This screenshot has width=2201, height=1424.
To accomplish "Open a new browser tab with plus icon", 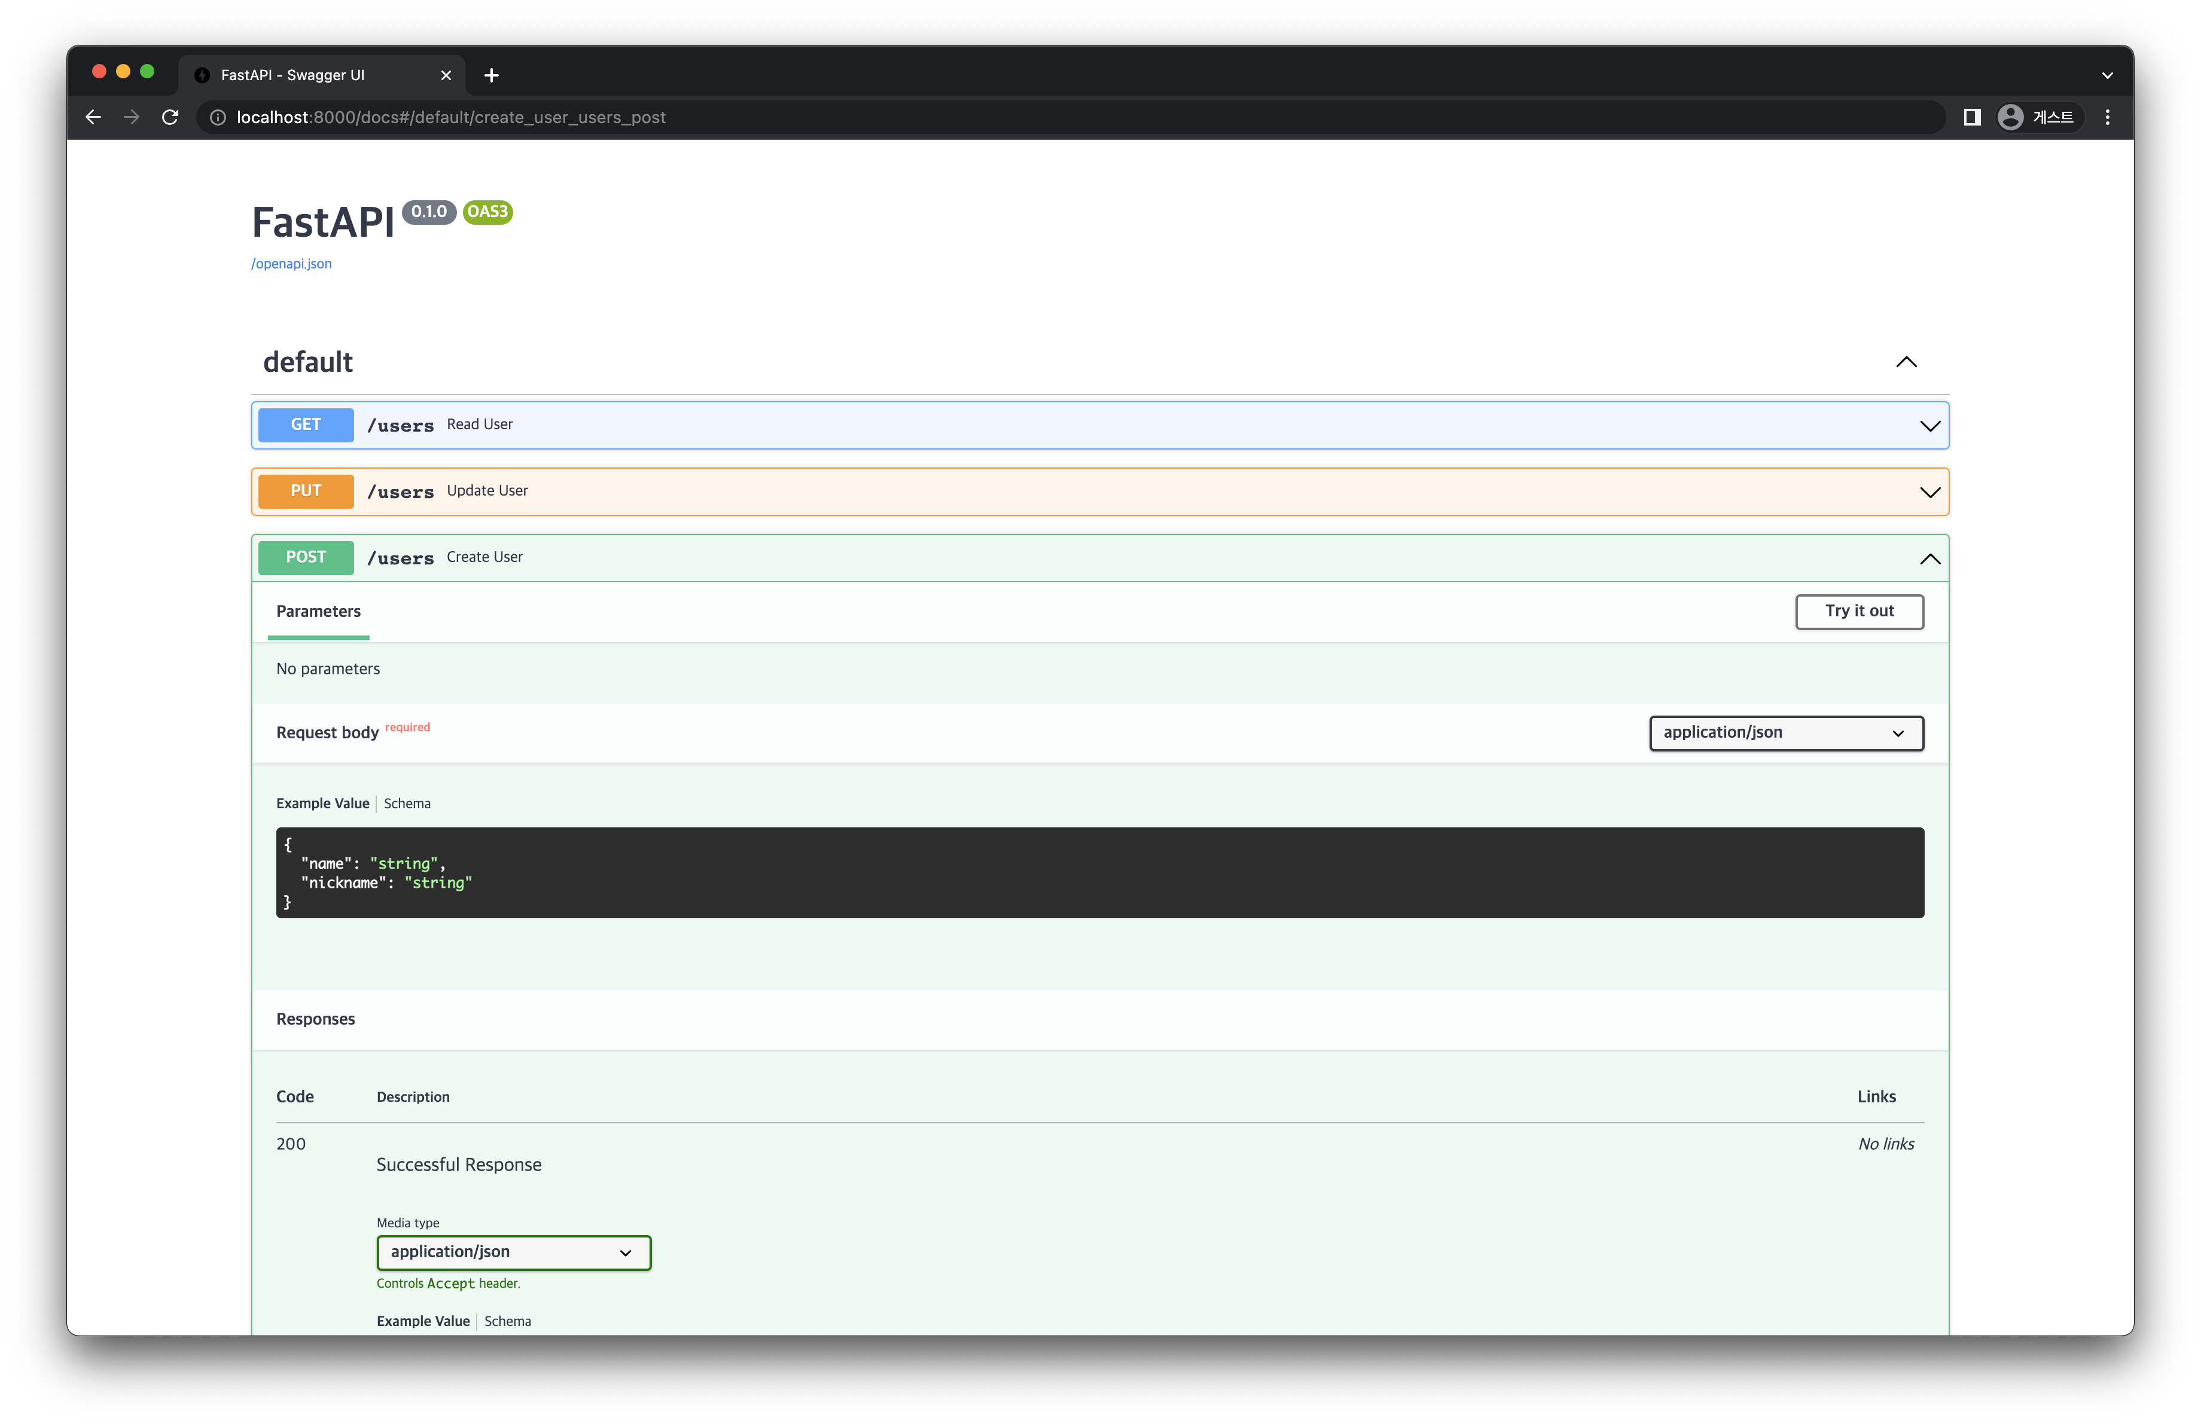I will click(x=492, y=75).
